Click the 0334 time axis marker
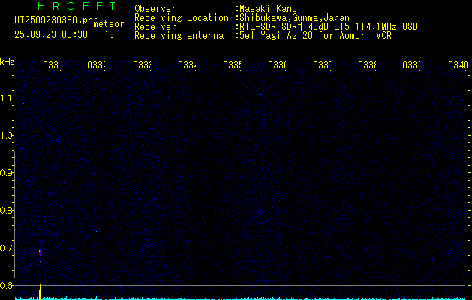This screenshot has height=300, width=472. pos(187,64)
